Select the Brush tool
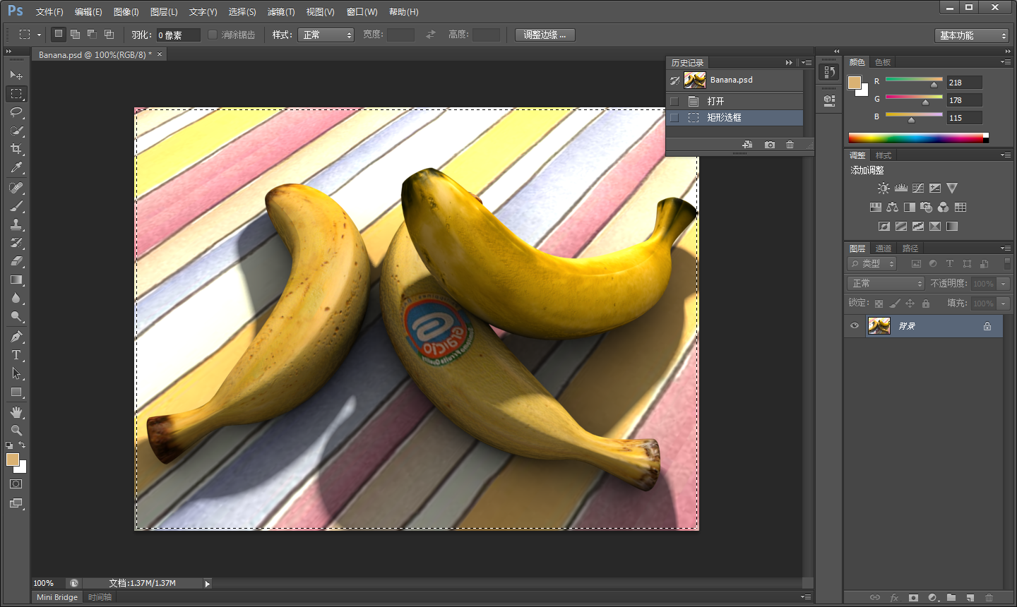The image size is (1017, 607). (x=16, y=206)
